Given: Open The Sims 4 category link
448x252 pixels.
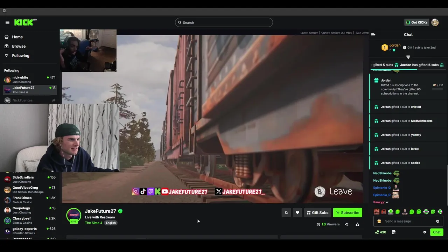Looking at the screenshot, I should coord(93,223).
